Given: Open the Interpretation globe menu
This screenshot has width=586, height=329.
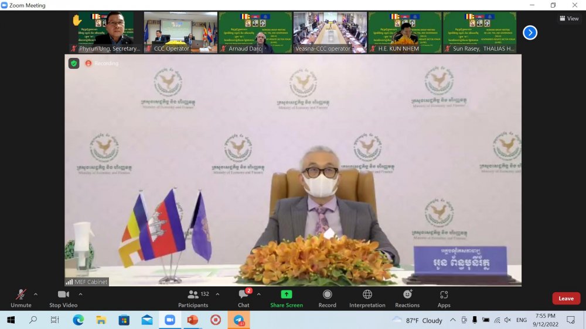Looking at the screenshot, I should point(367,299).
